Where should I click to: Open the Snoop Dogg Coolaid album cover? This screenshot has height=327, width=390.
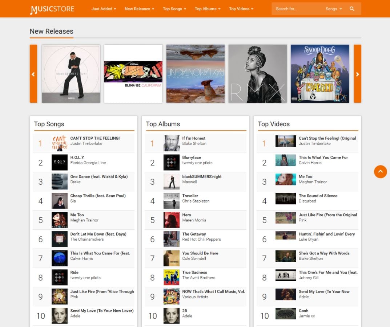320,74
